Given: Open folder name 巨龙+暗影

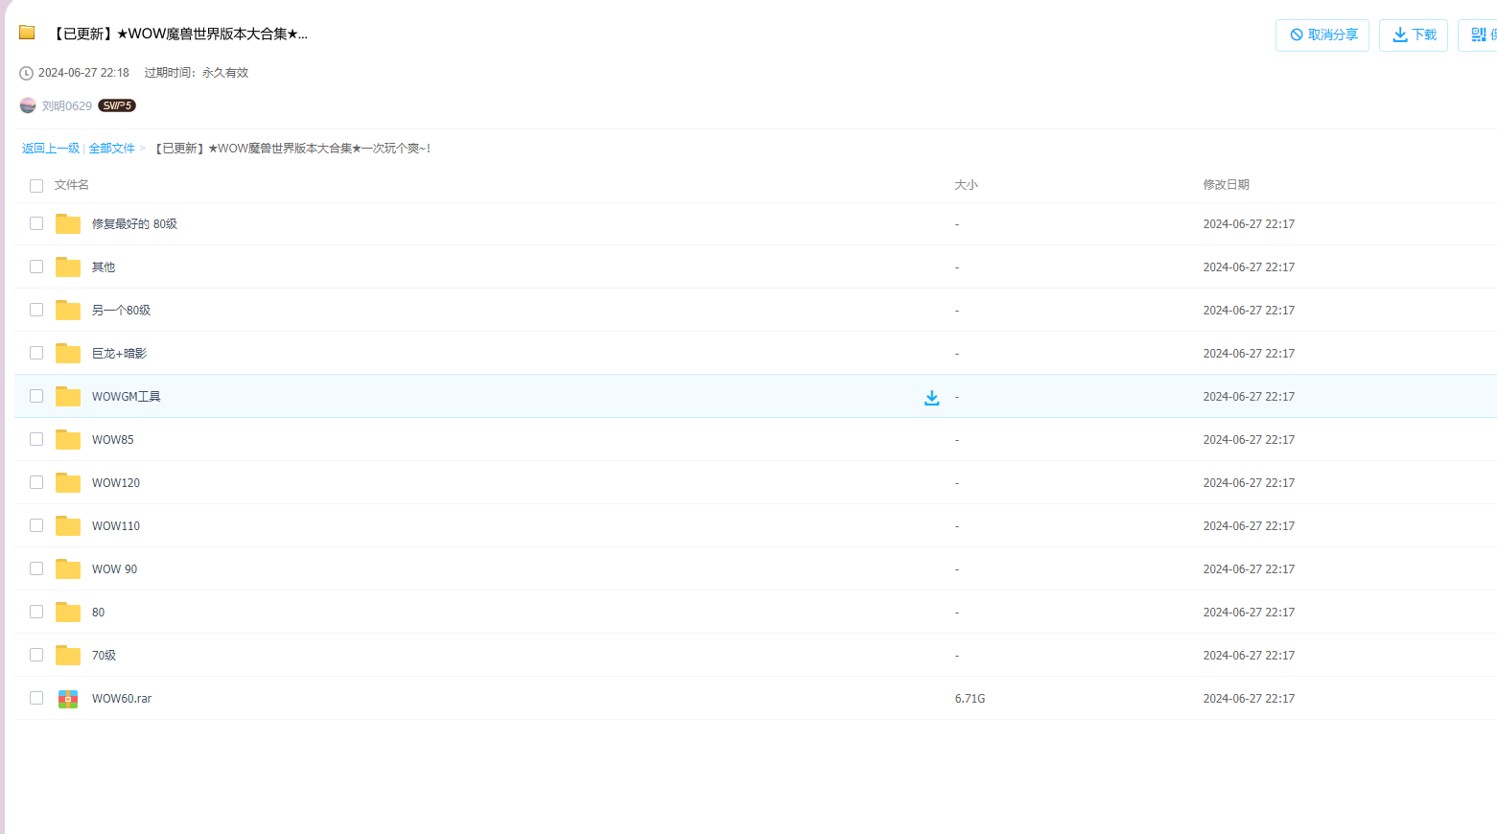Looking at the screenshot, I should coord(120,354).
